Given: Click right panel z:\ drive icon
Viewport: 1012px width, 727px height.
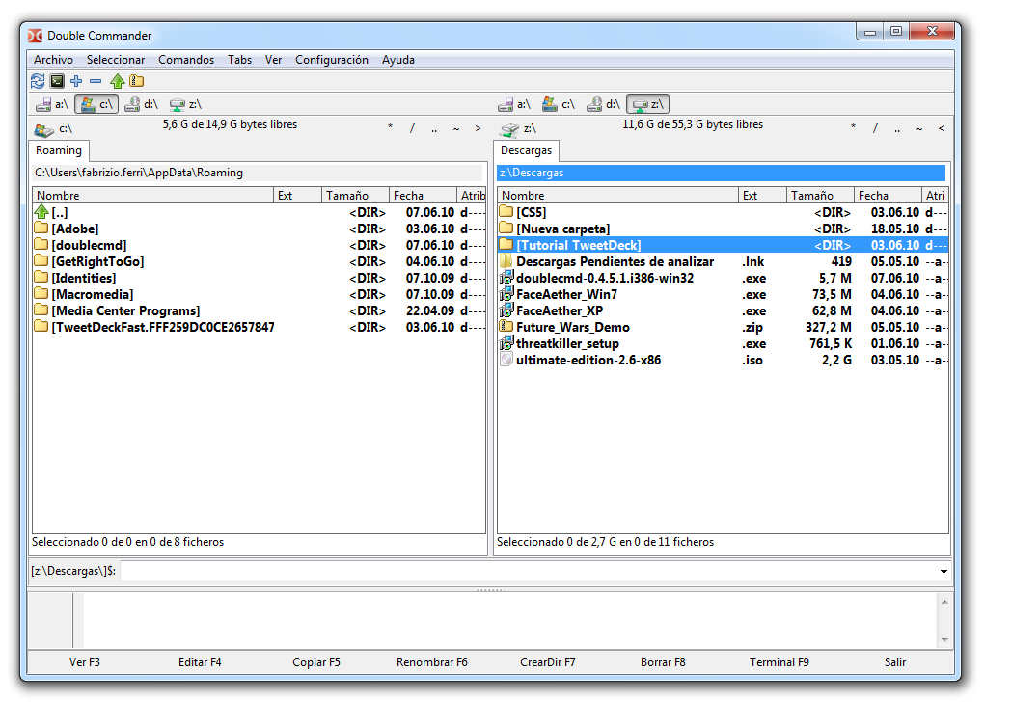Looking at the screenshot, I should point(509,130).
